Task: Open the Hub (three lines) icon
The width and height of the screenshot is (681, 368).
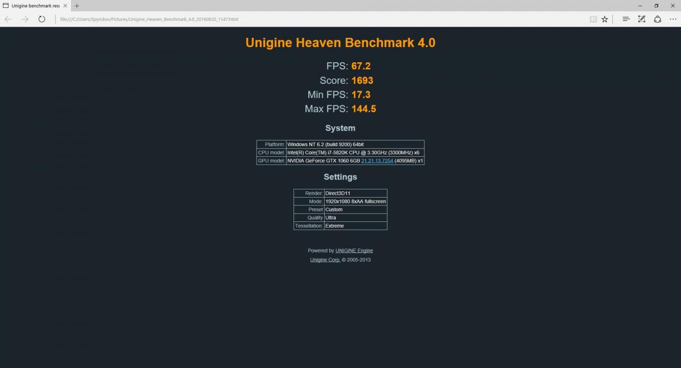Action: [626, 19]
